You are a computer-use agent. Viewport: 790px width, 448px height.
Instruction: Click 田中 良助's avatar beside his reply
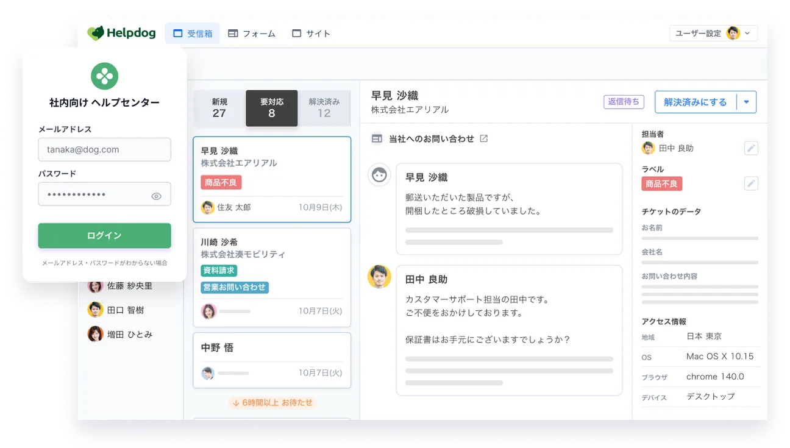tap(379, 277)
